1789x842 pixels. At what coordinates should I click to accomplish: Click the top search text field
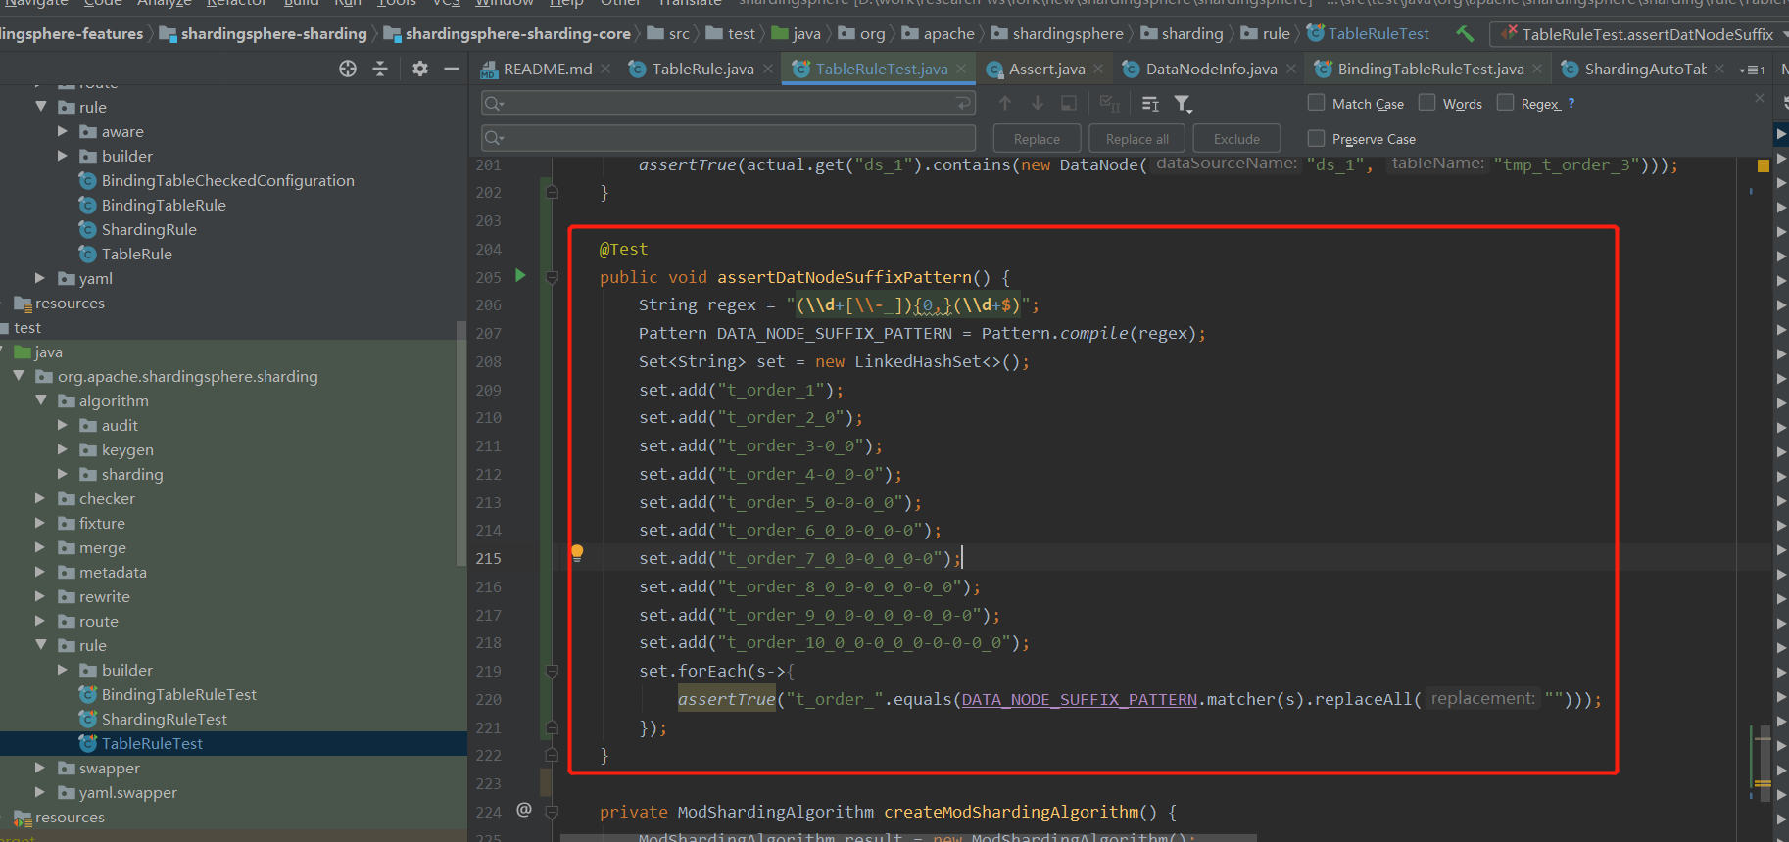tap(727, 104)
